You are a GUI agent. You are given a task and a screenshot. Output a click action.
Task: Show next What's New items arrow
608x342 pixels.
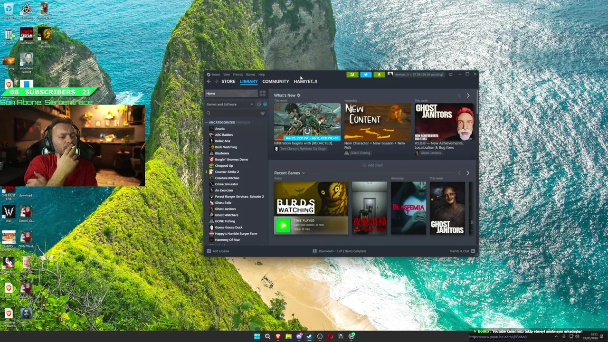click(x=468, y=95)
